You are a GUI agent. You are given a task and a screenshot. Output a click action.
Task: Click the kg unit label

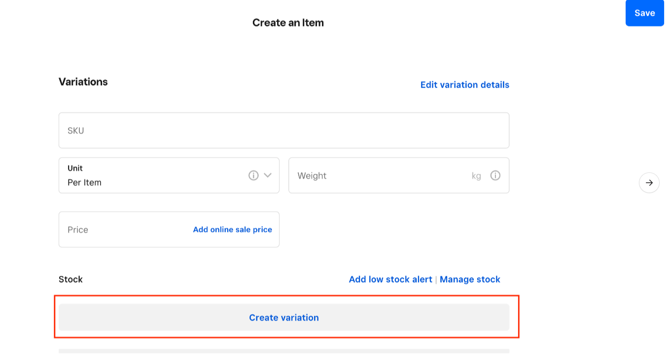476,176
